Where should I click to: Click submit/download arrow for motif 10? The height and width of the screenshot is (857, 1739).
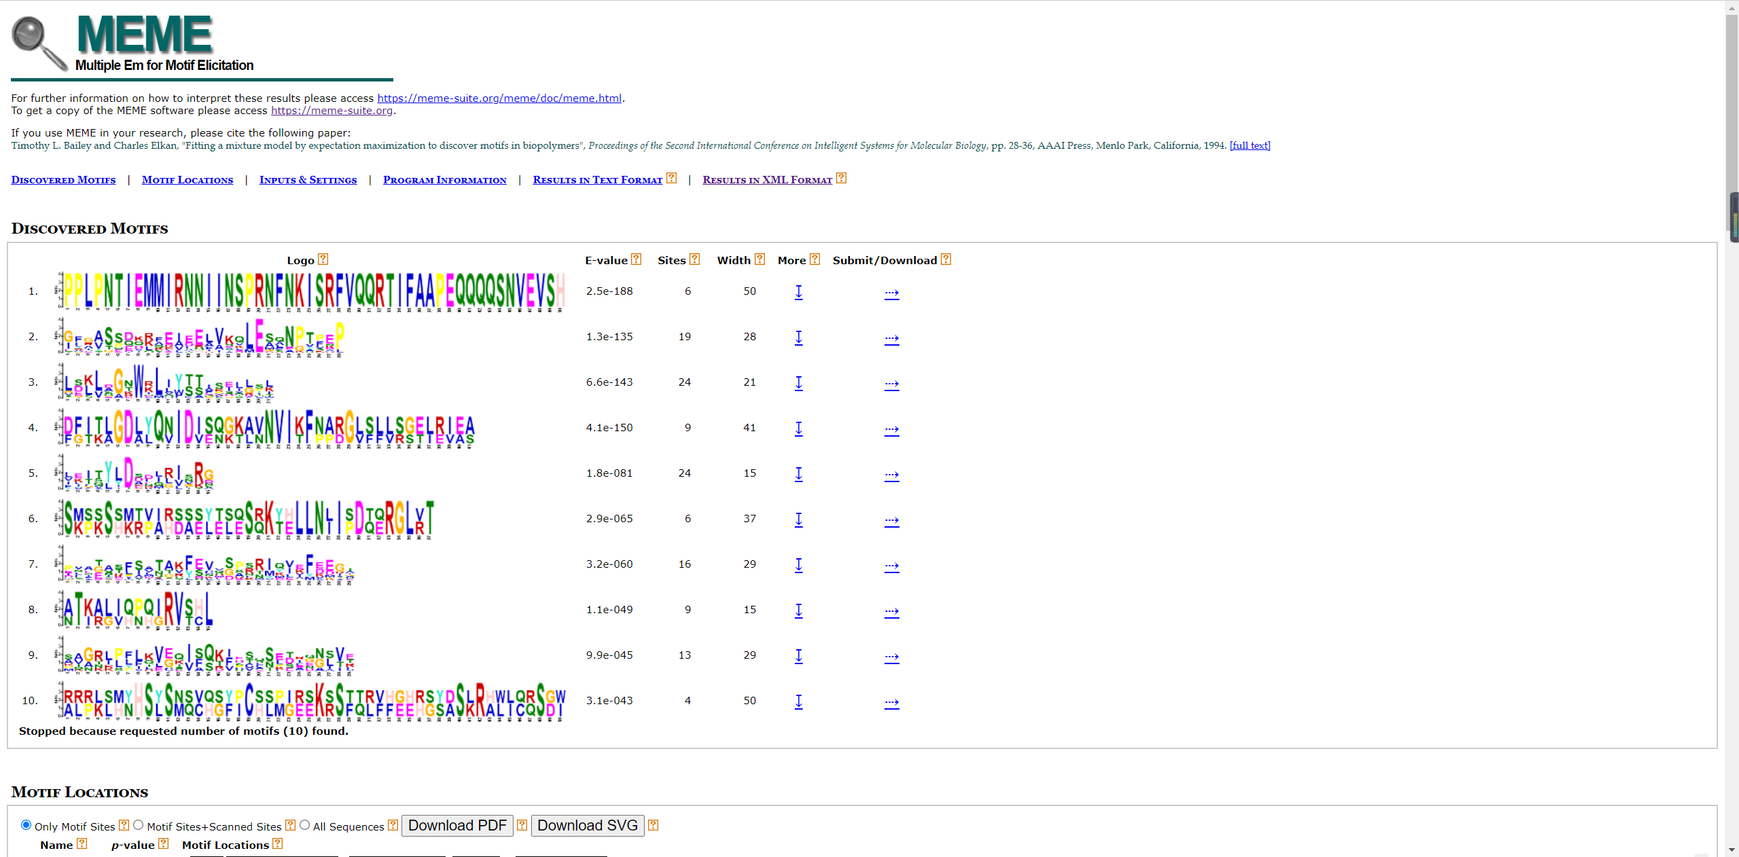[x=891, y=702]
